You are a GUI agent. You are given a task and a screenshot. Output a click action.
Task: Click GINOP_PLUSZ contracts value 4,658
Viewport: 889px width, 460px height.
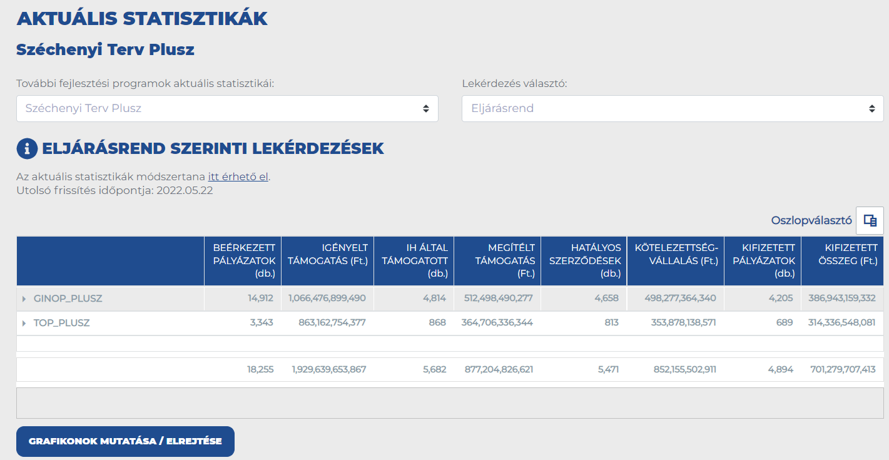(606, 299)
